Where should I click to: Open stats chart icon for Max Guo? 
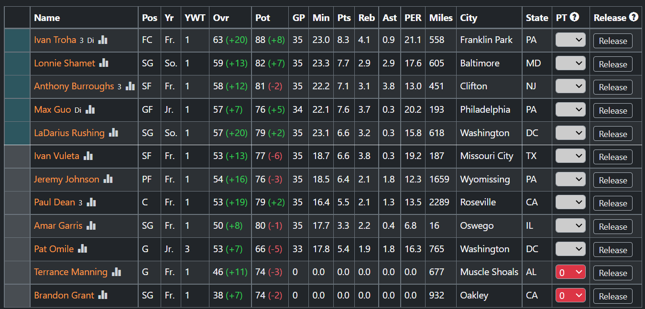click(90, 110)
